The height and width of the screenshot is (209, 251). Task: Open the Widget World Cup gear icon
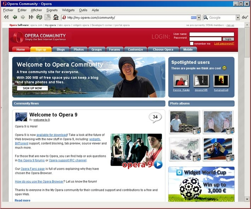[x=179, y=173]
